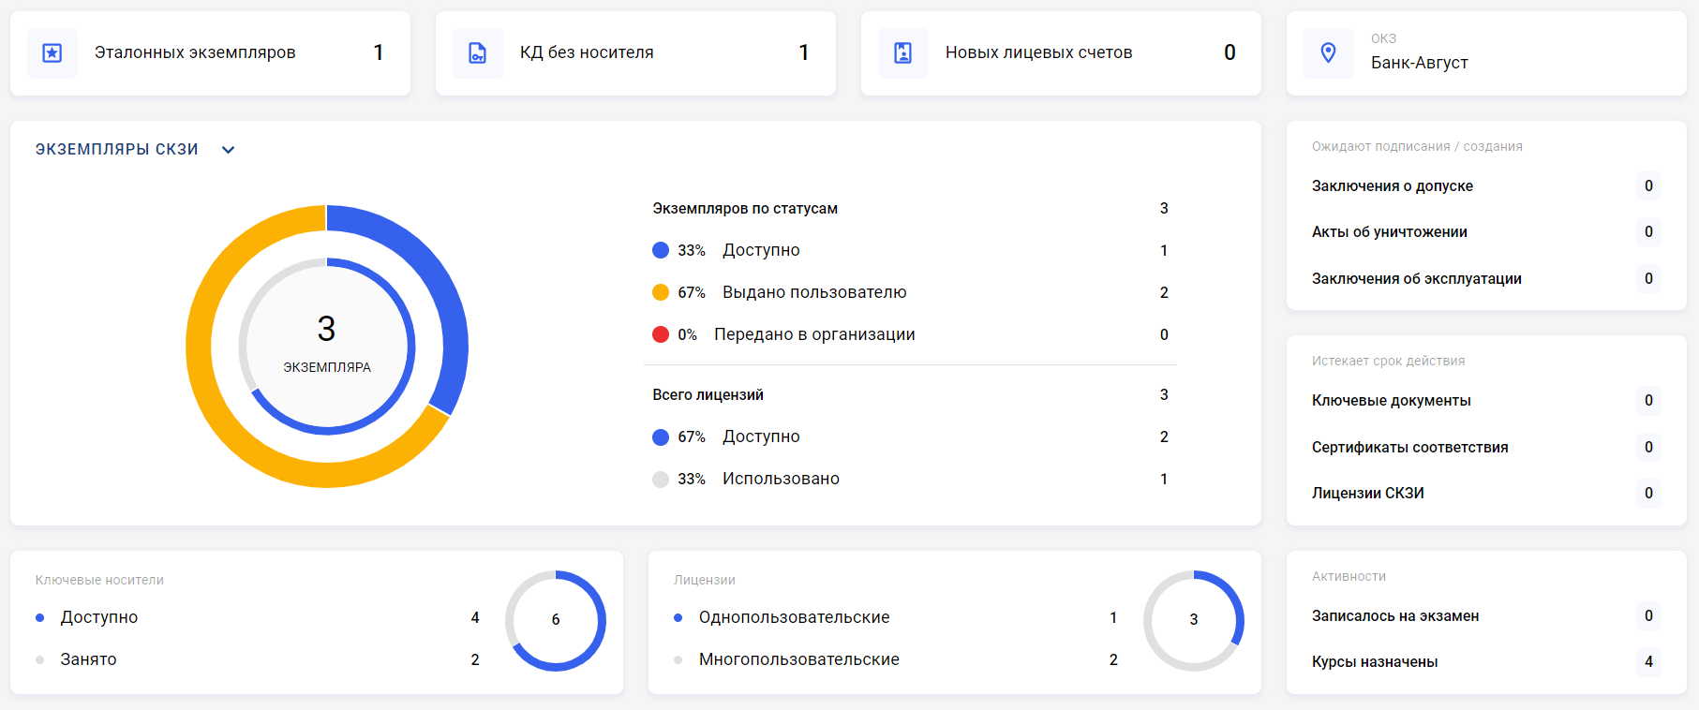Click the key document icon КД без носителя
Screen dimensions: 1699x710
pos(478,53)
